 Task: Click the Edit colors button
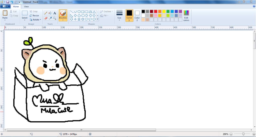tap(186, 15)
